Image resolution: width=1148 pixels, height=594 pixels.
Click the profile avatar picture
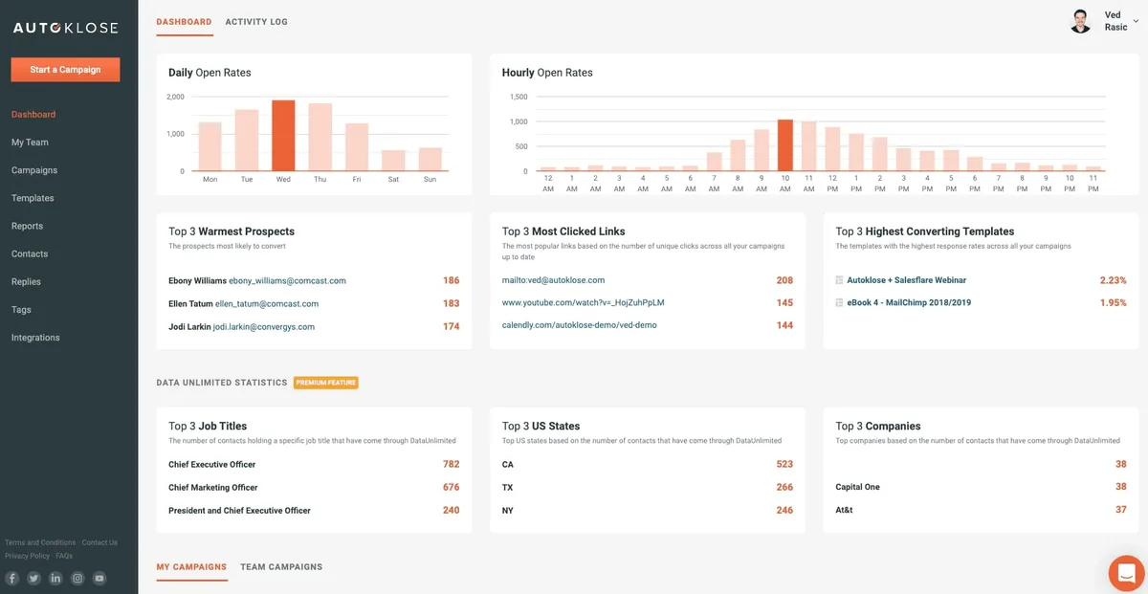click(1079, 20)
